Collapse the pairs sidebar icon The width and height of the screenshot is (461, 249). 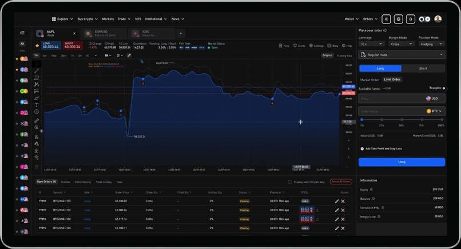click(22, 33)
